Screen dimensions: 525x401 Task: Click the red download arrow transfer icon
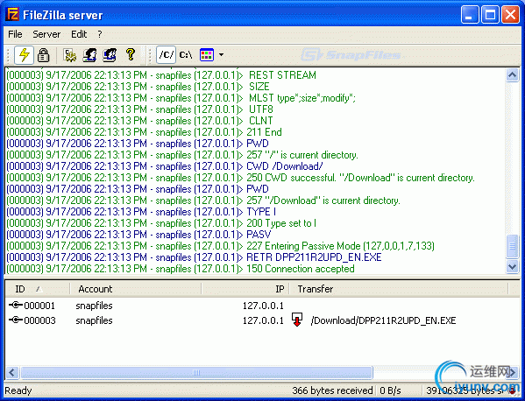tap(297, 320)
